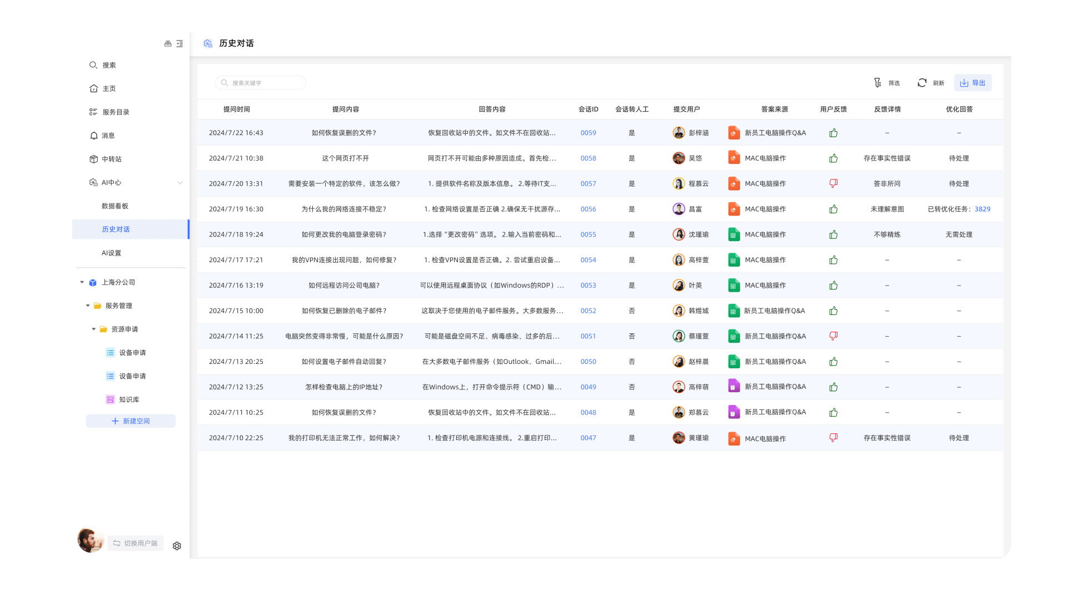Click thumbs-up icon in row 0049
Viewport: 1067px width, 600px height.
[833, 387]
